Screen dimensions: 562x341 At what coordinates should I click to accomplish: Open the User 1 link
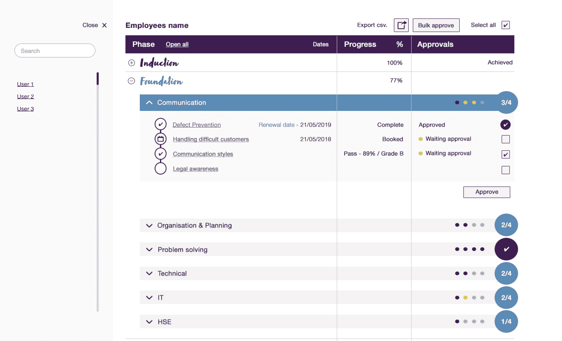click(25, 84)
